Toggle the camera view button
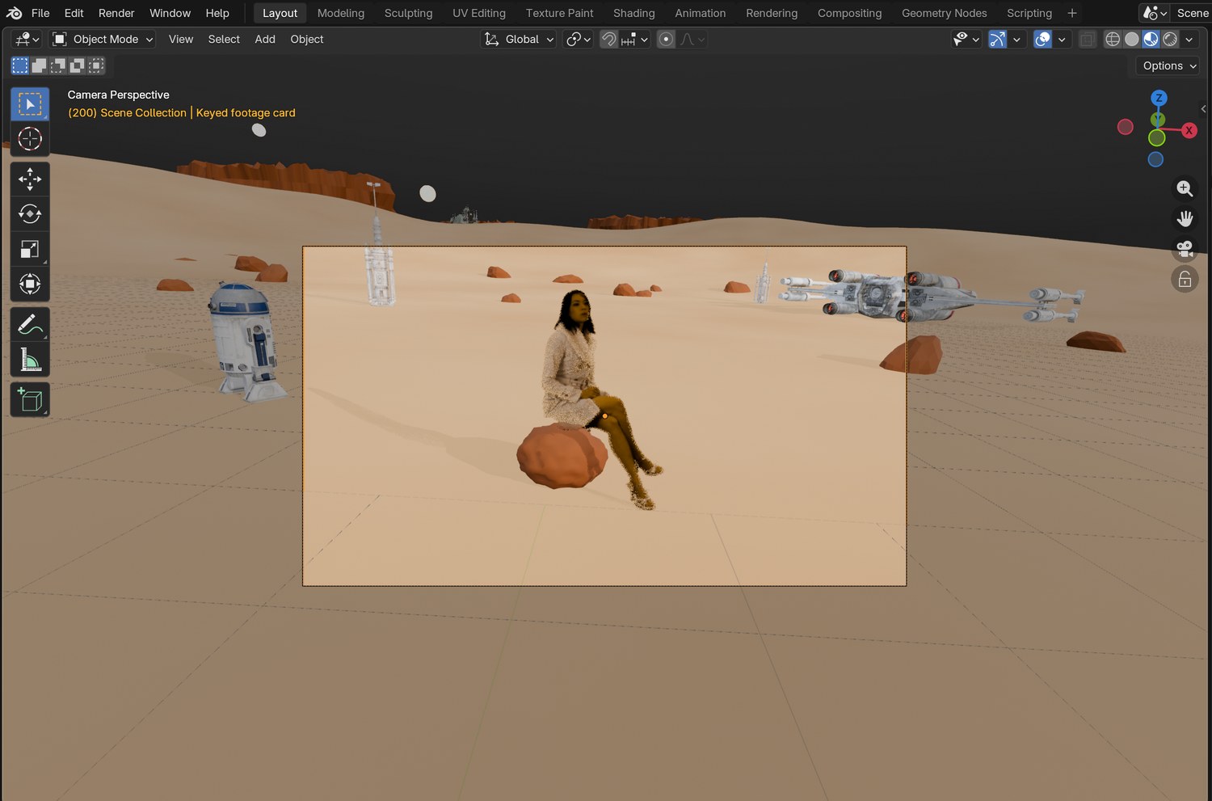 (x=1185, y=249)
